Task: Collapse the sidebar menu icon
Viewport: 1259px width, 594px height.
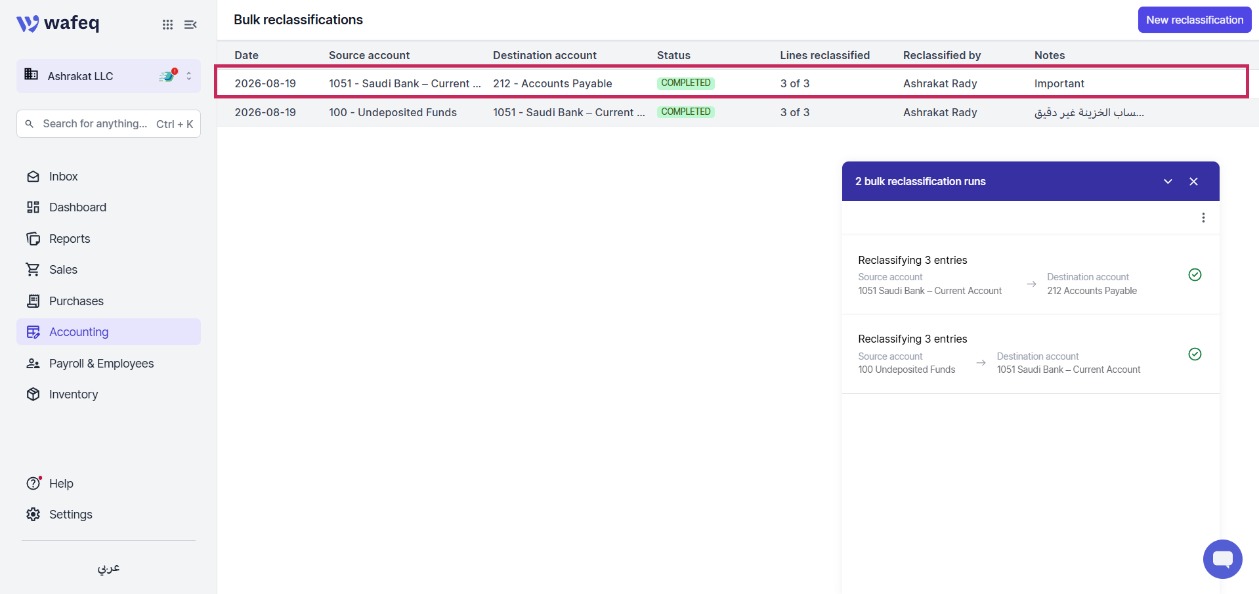Action: [190, 24]
